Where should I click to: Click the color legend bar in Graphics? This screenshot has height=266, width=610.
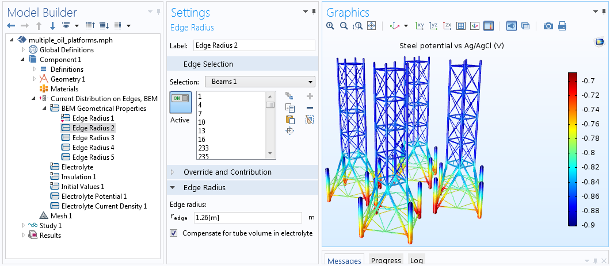point(575,149)
